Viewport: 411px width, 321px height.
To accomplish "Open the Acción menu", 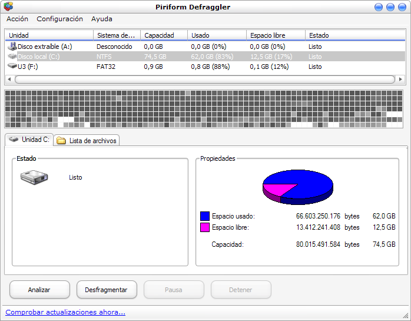I will tap(17, 19).
